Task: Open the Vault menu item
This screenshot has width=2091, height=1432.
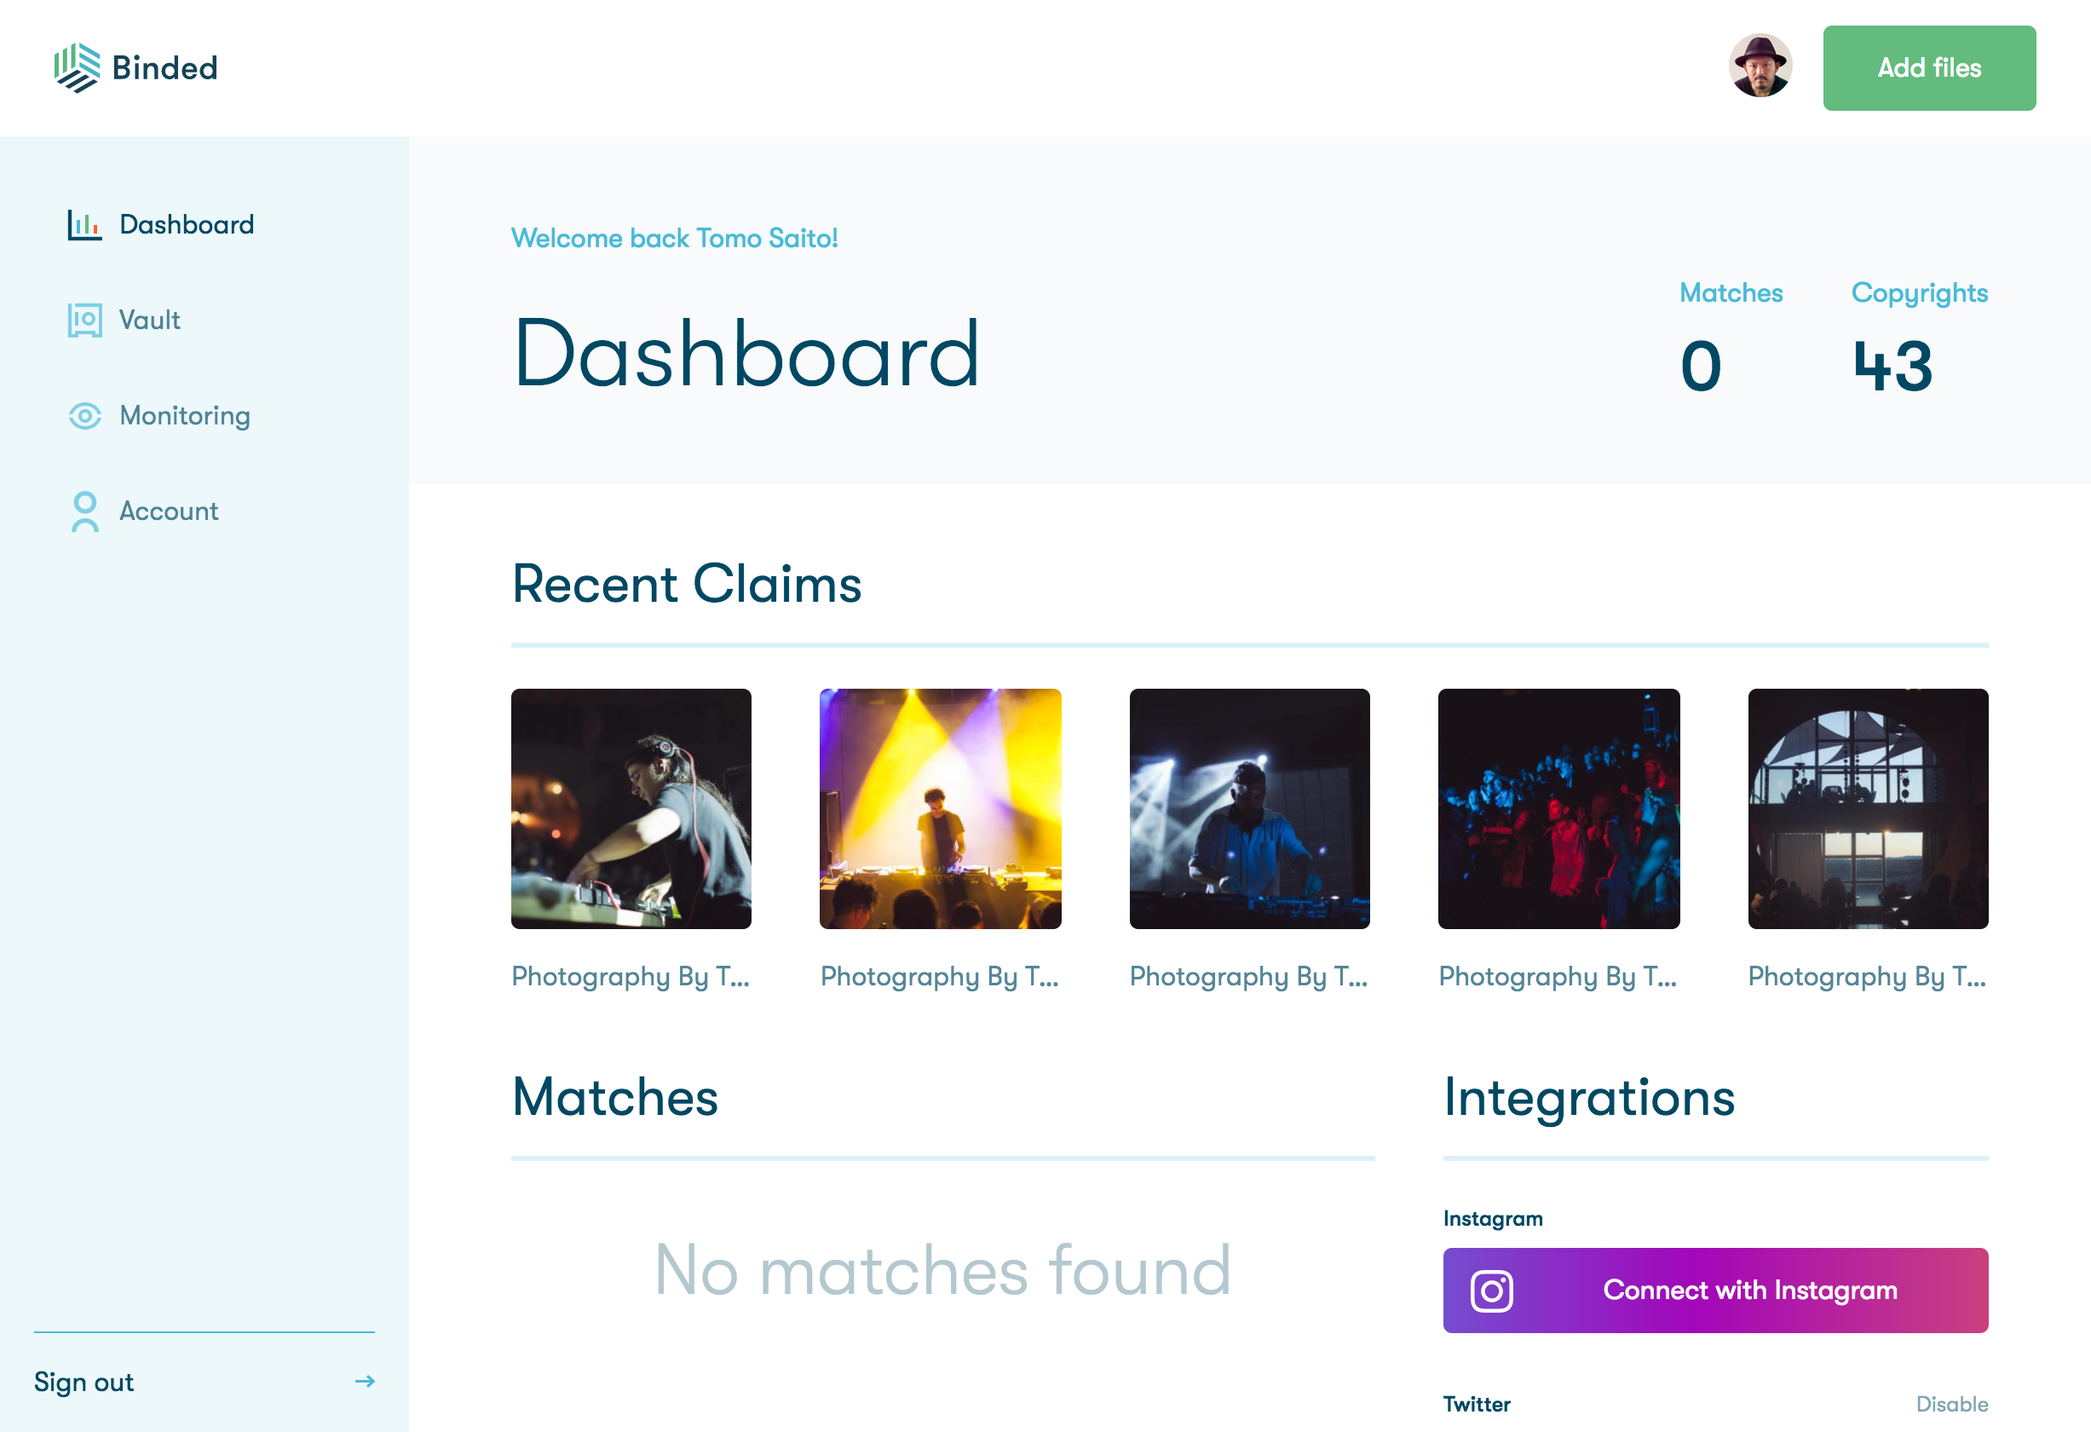Action: click(149, 320)
